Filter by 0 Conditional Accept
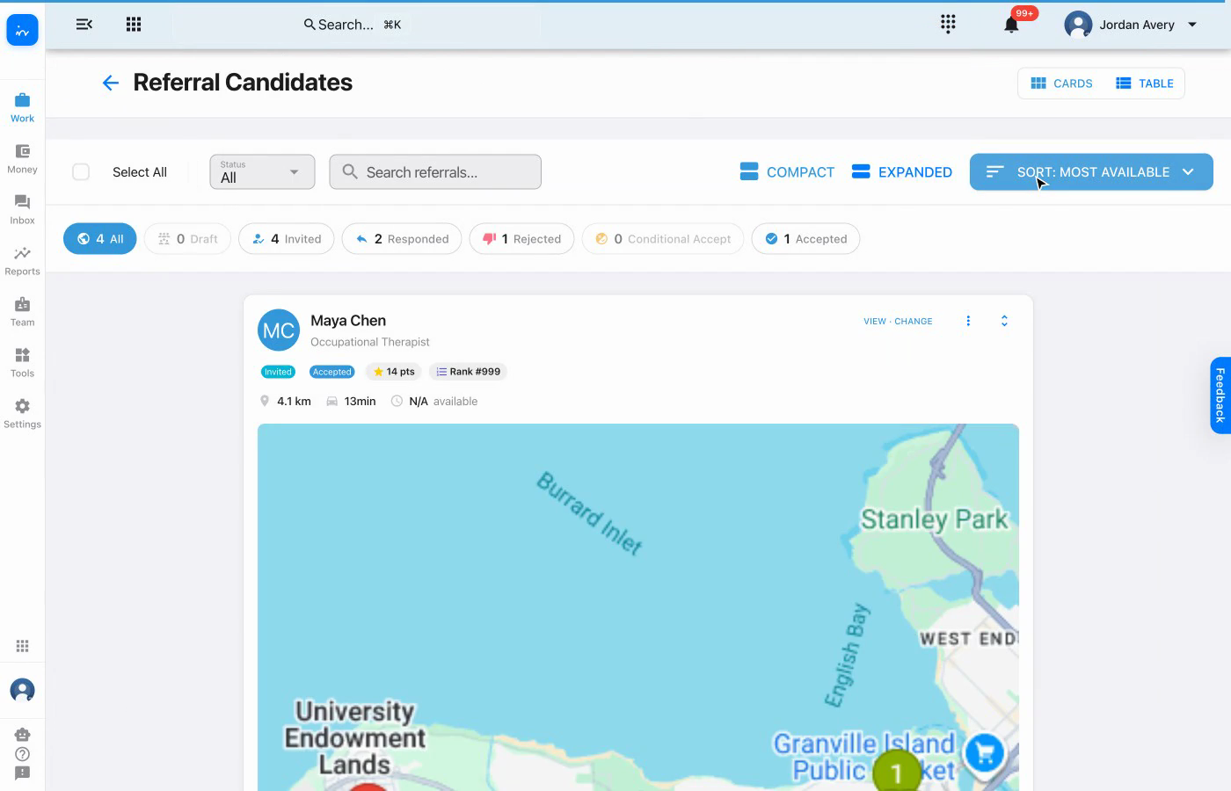Screen dimensions: 1231x791 coord(663,239)
